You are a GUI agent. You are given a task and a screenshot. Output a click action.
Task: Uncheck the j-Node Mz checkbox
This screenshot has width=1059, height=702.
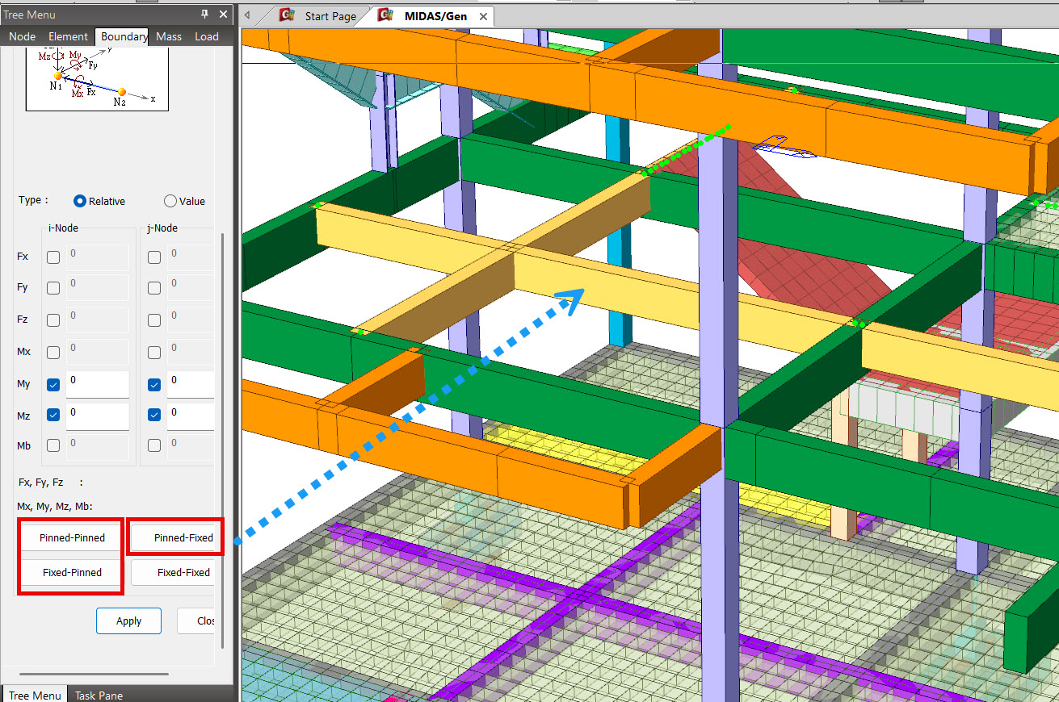point(154,415)
